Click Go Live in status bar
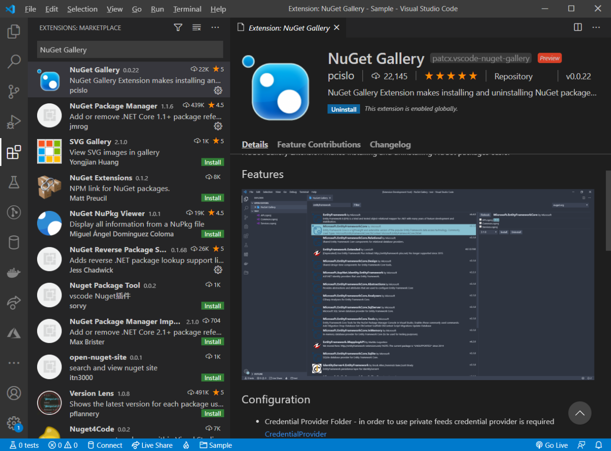 tap(552, 445)
